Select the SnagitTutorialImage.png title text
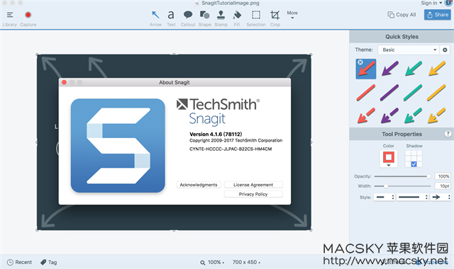The height and width of the screenshot is (269, 454). click(230, 3)
